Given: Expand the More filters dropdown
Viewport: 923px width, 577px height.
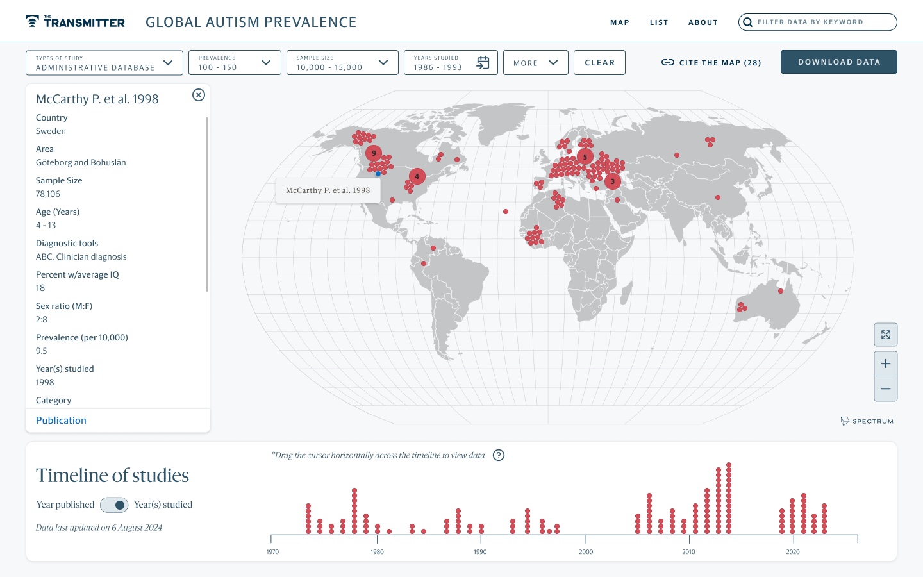Looking at the screenshot, I should [536, 63].
